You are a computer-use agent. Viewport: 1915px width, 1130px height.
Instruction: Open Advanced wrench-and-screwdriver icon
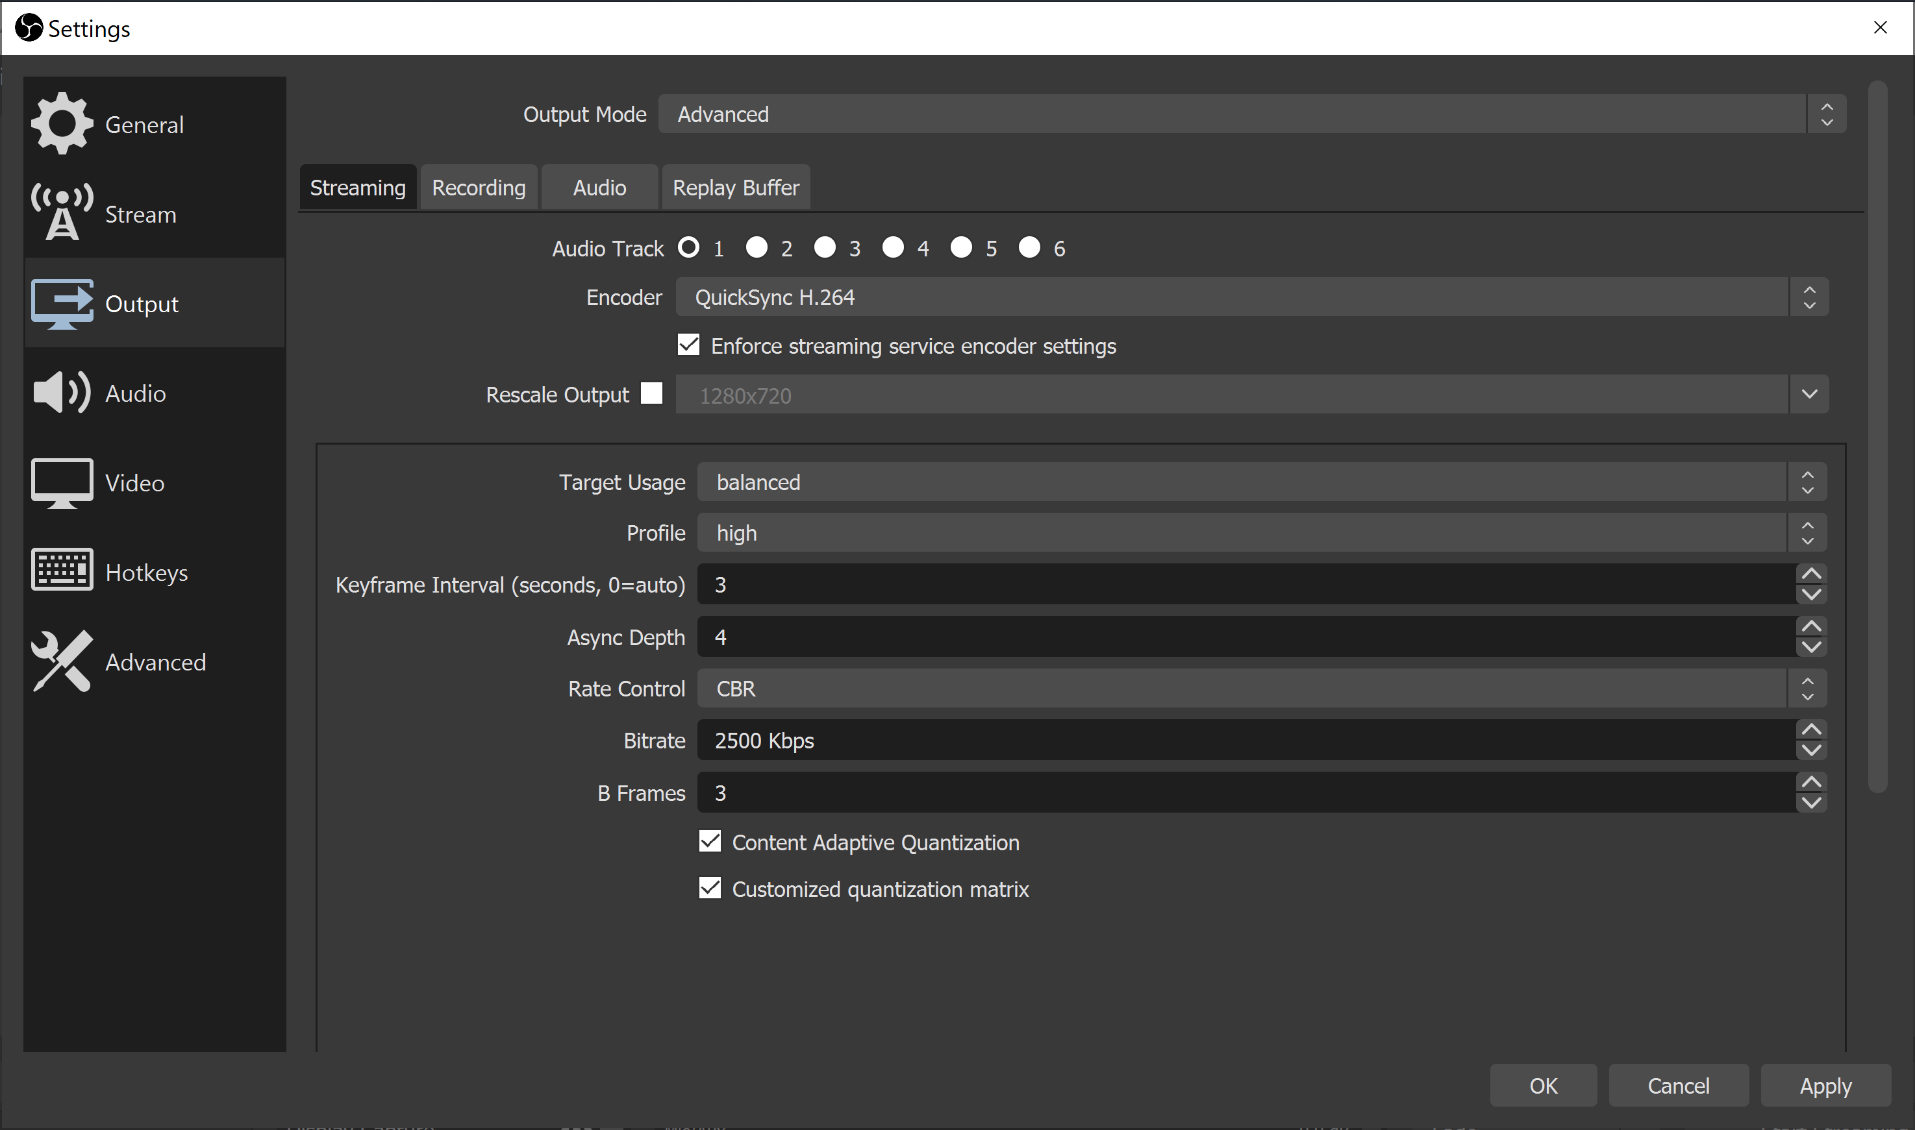point(62,661)
